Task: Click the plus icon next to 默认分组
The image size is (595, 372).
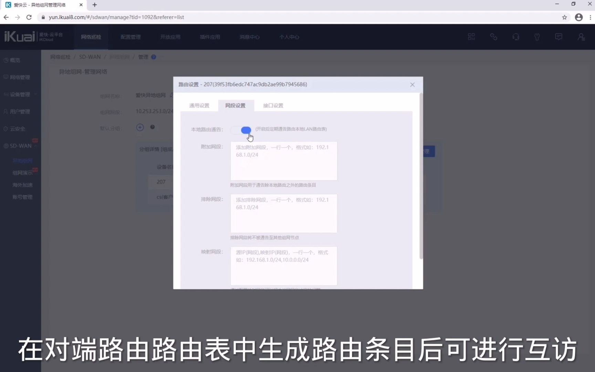Action: (x=140, y=127)
